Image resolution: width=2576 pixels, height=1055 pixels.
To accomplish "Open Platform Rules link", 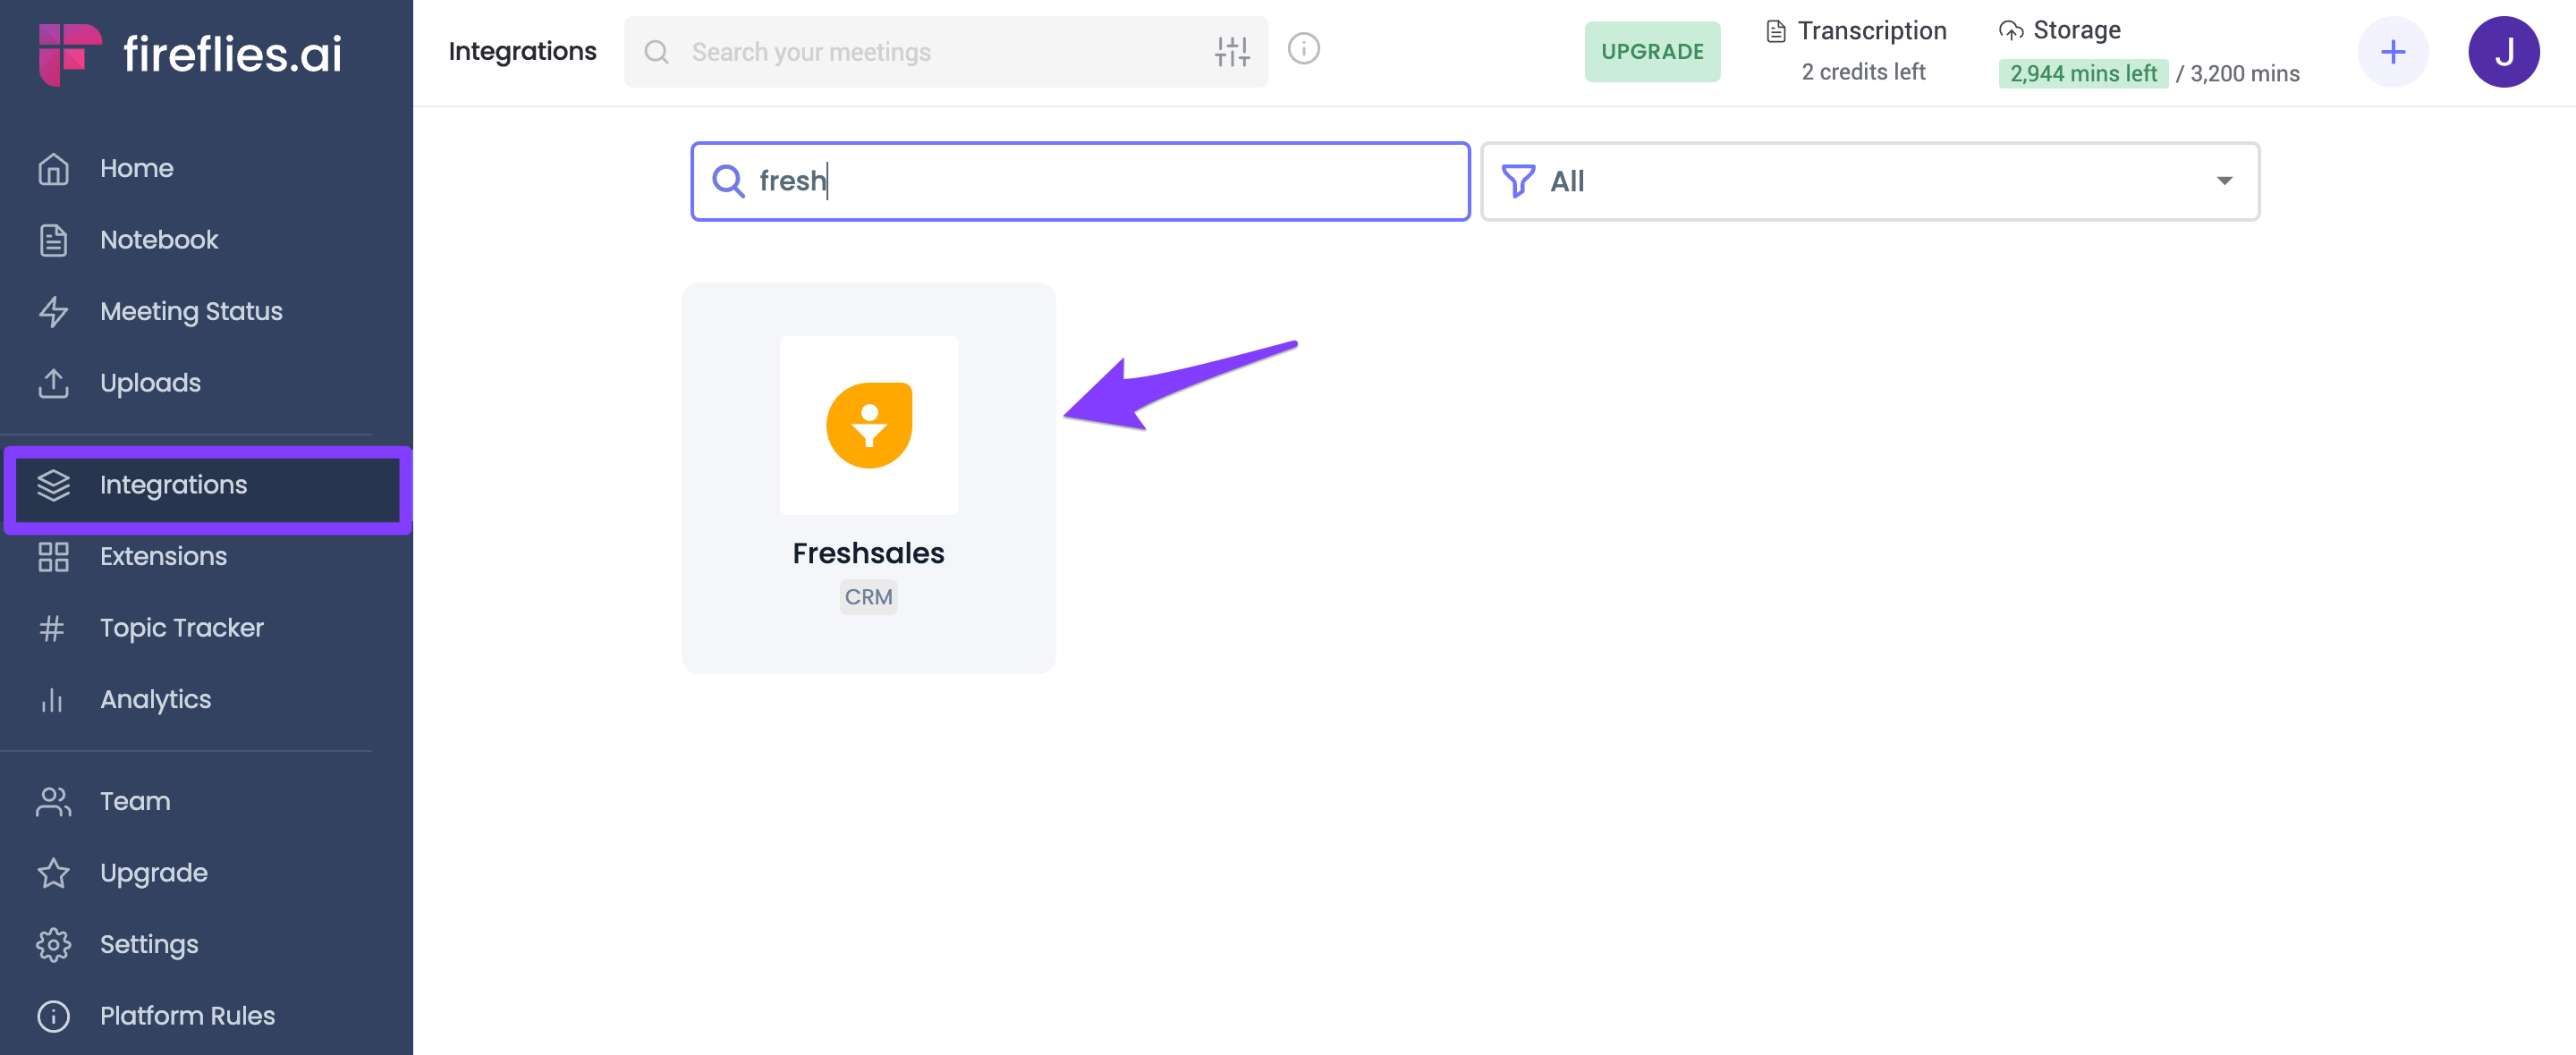I will coord(186,1016).
